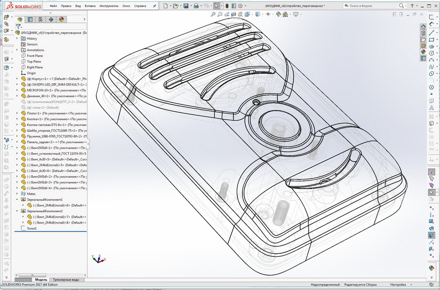Image resolution: width=440 pixels, height=290 pixels.
Task: Expand the Mates folder in the tree
Action: pos(17,193)
